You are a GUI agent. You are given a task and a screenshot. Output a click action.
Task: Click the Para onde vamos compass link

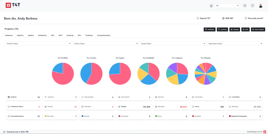(x=254, y=18)
